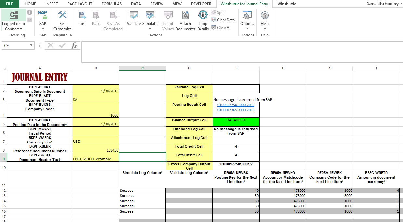403x222 pixels.
Task: Expand the Logged on to Connect dropdown arrow
Action: click(x=21, y=29)
